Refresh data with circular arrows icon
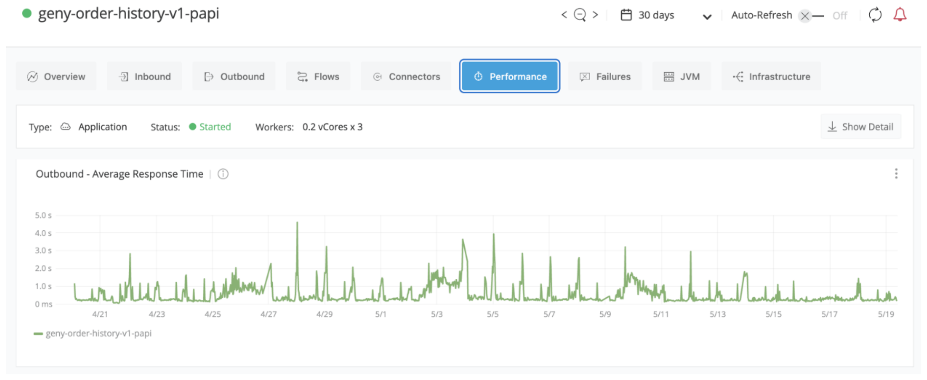This screenshot has width=927, height=380. [x=875, y=15]
